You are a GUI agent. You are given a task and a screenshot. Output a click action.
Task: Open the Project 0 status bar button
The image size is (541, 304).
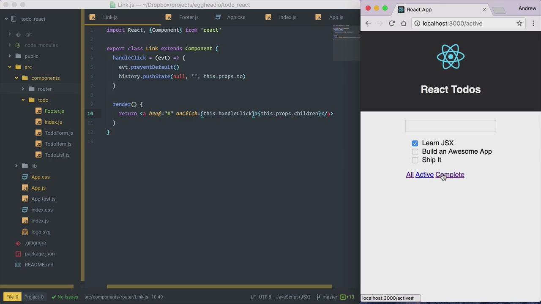click(34, 297)
